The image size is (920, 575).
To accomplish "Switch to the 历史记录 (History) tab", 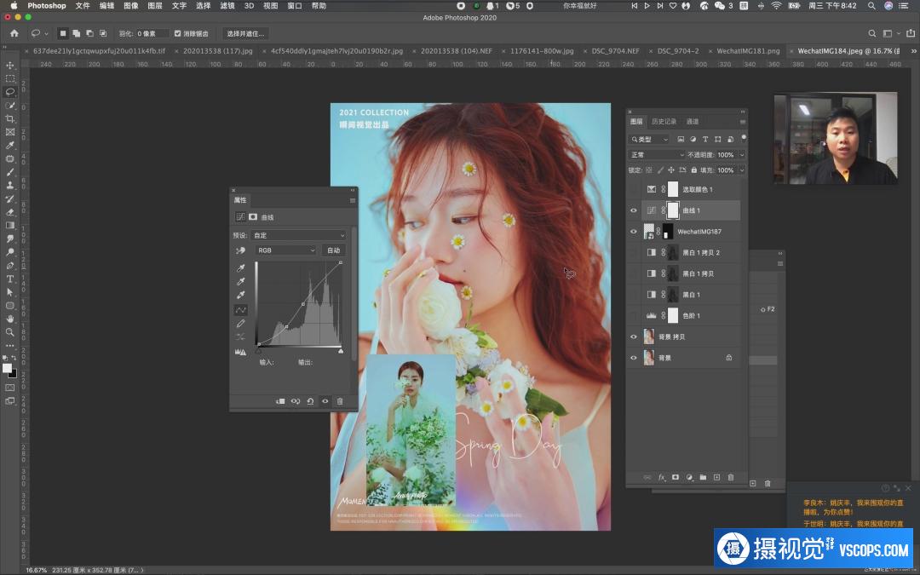I will (664, 122).
